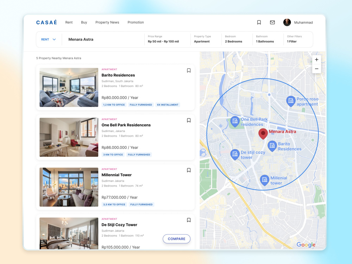Click '5 Property Nearby Menara Astra' text
The image size is (352, 264).
tap(58, 58)
